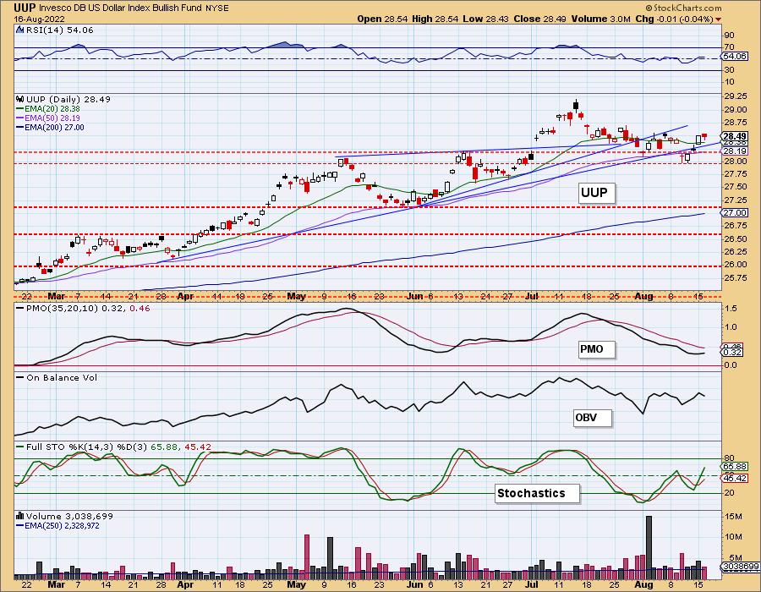Select the EMA(200) 27.00 legend entry

click(50, 127)
